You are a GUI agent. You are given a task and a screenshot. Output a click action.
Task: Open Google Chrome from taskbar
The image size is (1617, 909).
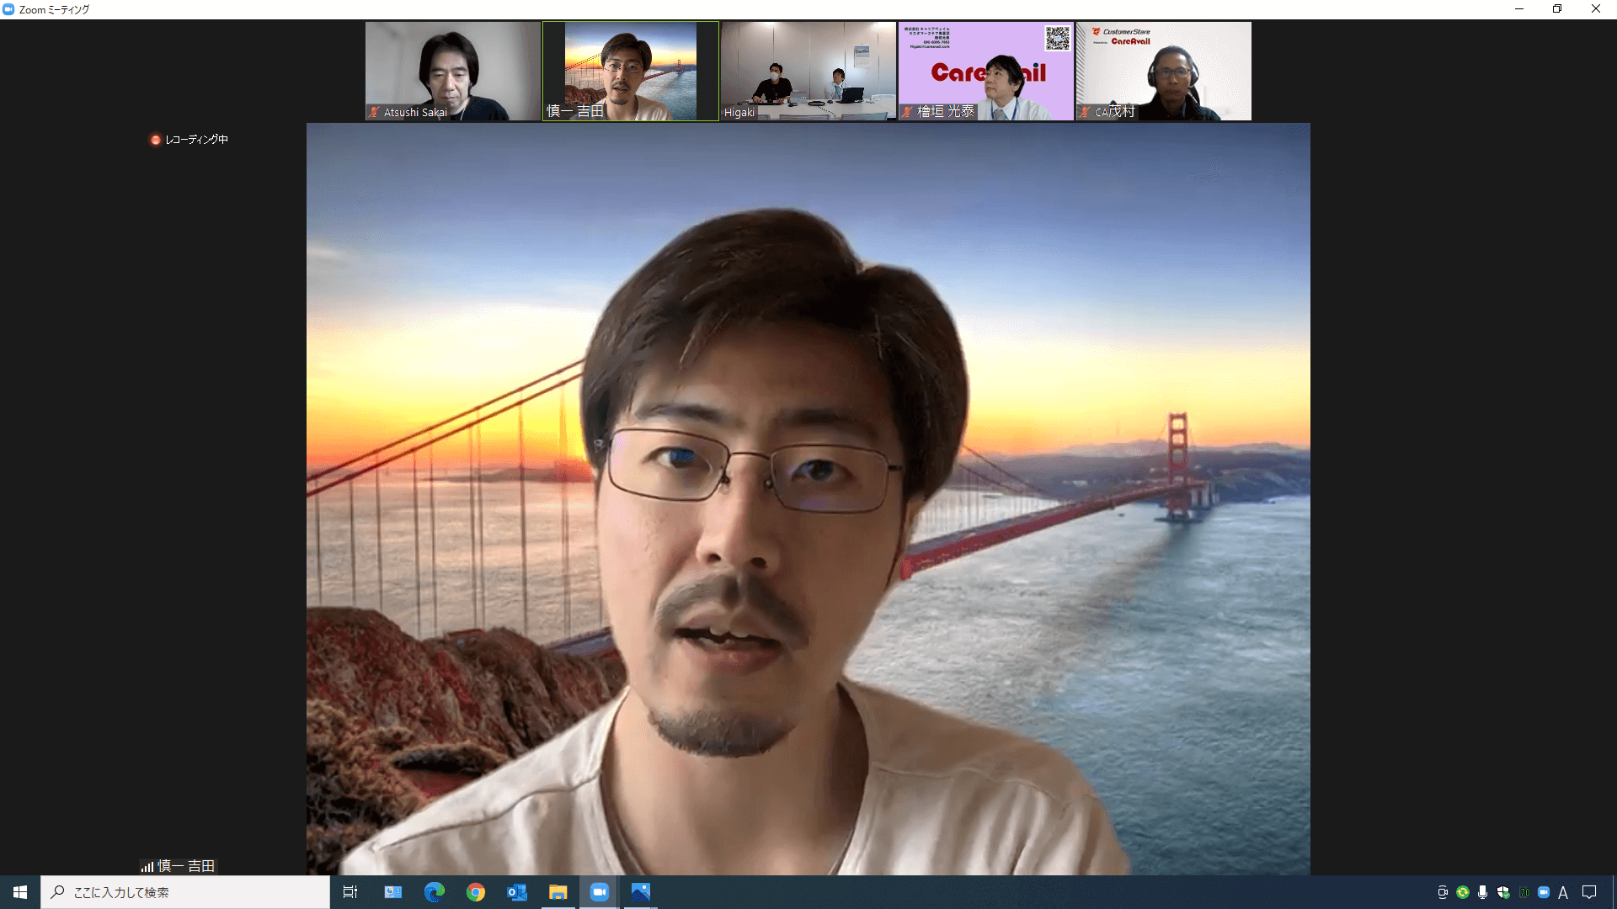pyautogui.click(x=476, y=892)
